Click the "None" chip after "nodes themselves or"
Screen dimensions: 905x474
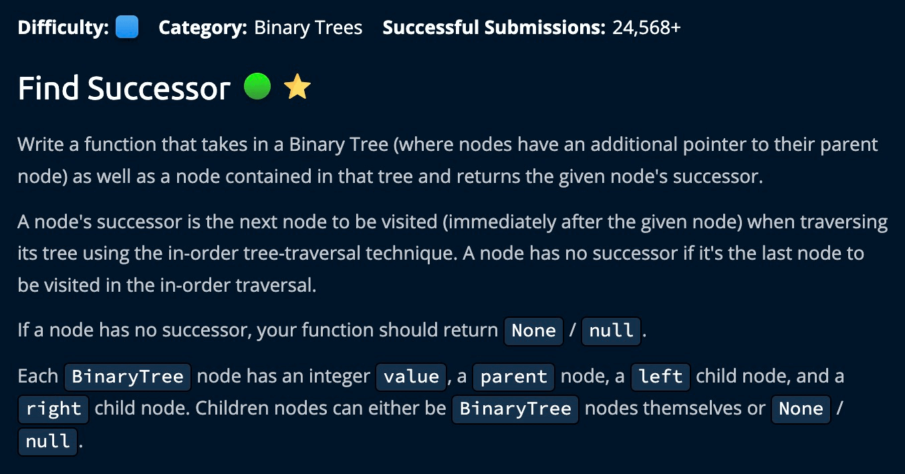[801, 409]
